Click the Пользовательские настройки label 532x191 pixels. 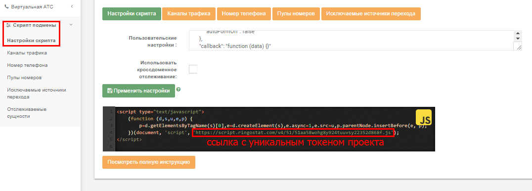(x=153, y=42)
